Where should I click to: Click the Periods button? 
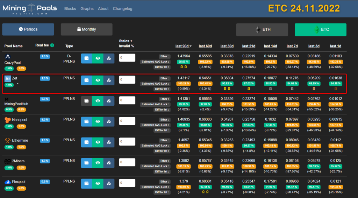pos(28,29)
